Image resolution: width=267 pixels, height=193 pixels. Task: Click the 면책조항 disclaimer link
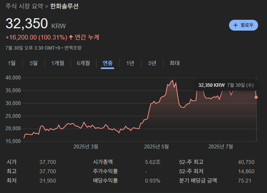[x=73, y=48]
